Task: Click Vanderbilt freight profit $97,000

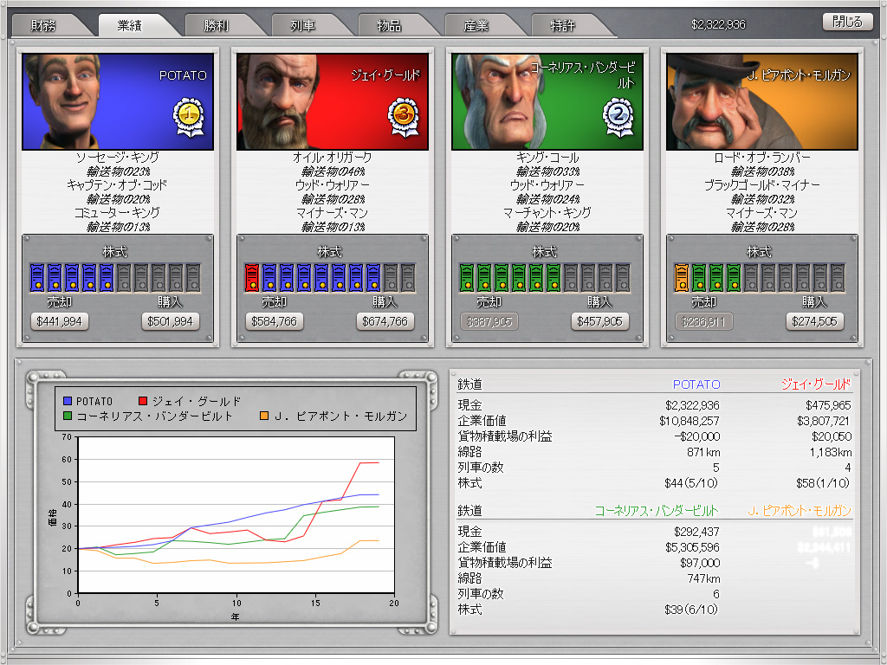Action: click(x=700, y=563)
